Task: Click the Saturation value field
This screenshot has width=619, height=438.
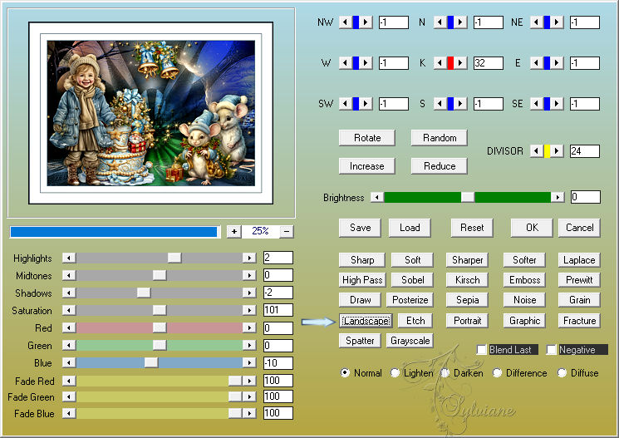Action: [x=278, y=310]
